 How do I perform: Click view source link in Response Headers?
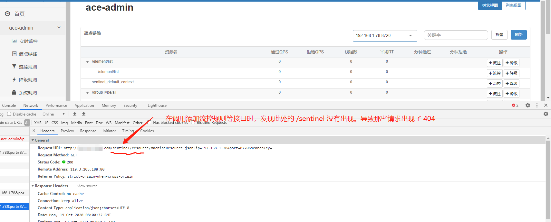click(87, 186)
